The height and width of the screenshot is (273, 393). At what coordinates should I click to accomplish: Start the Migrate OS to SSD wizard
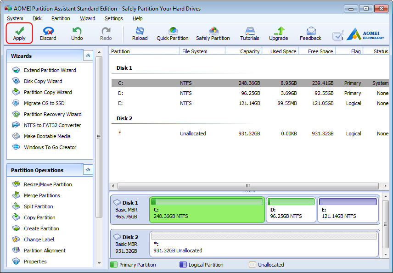coord(44,103)
